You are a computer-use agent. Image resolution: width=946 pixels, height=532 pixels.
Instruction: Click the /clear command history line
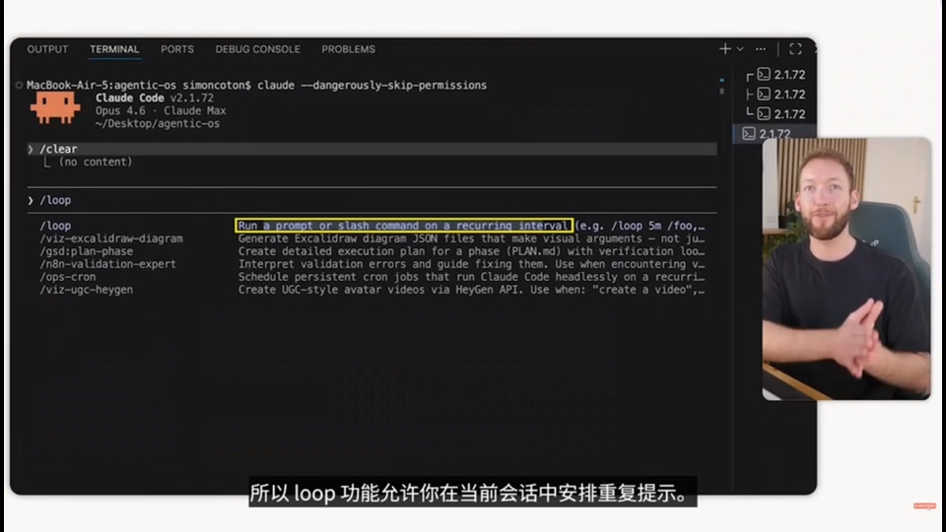(372, 149)
